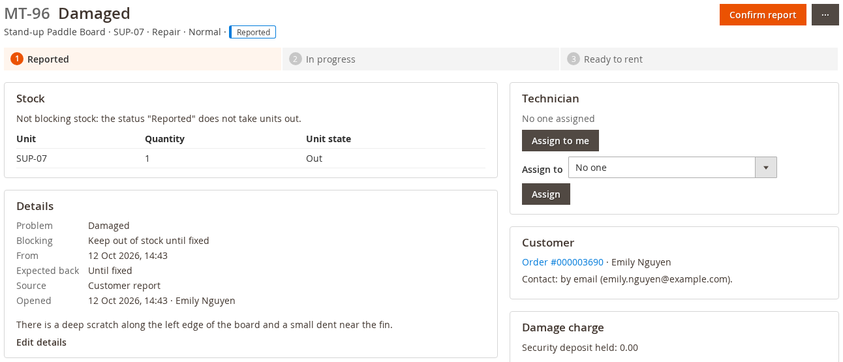Click the Damage charge section heading
The width and height of the screenshot is (843, 362).
[562, 327]
